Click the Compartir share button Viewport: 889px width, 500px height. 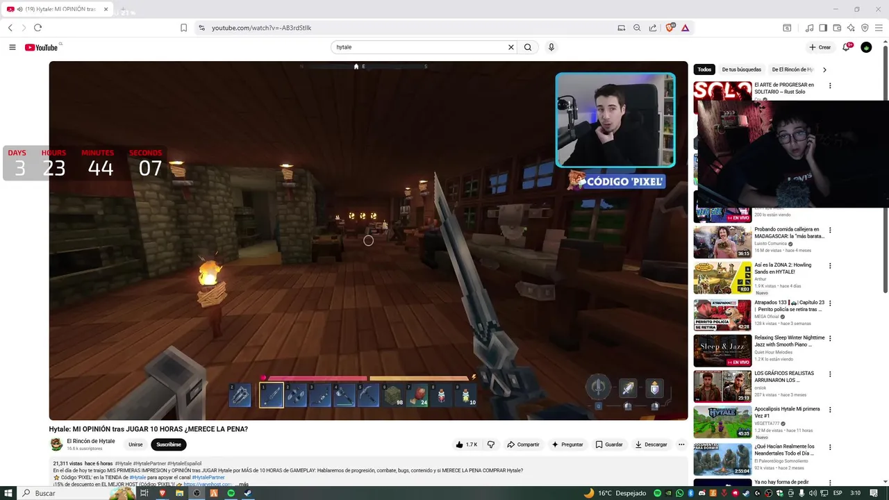[x=523, y=444]
